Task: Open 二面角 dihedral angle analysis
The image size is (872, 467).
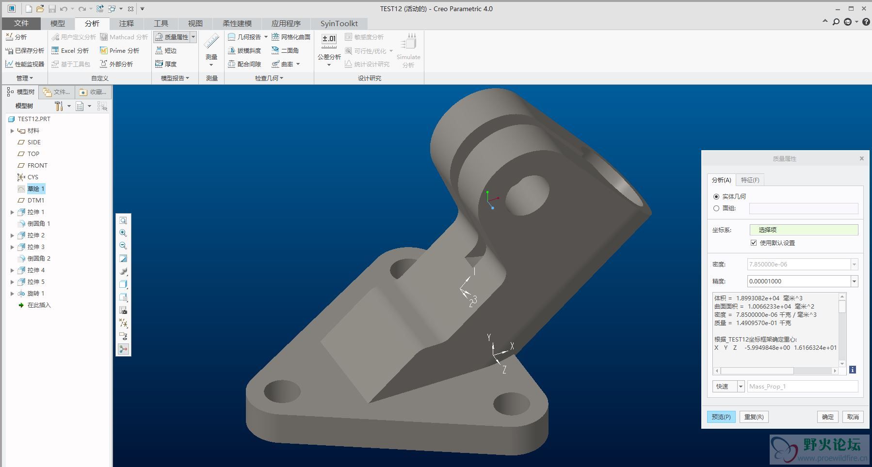Action: point(285,50)
